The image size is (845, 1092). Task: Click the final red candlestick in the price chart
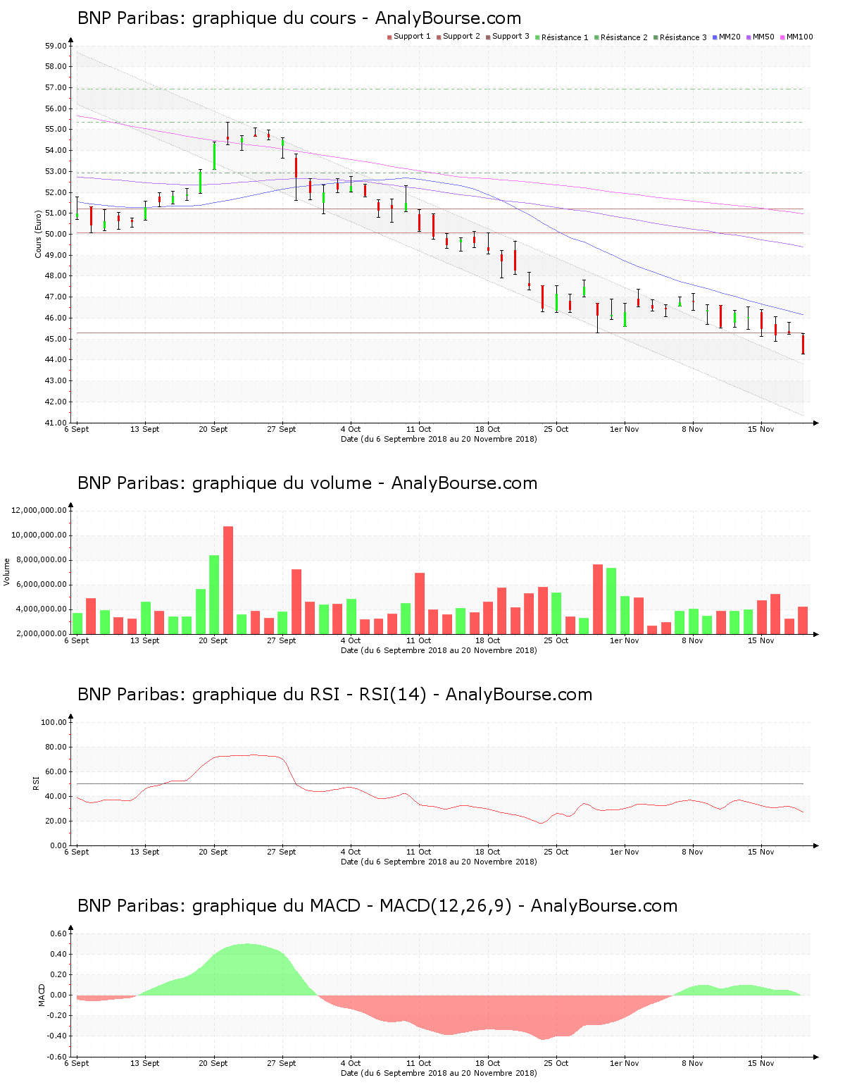point(803,344)
